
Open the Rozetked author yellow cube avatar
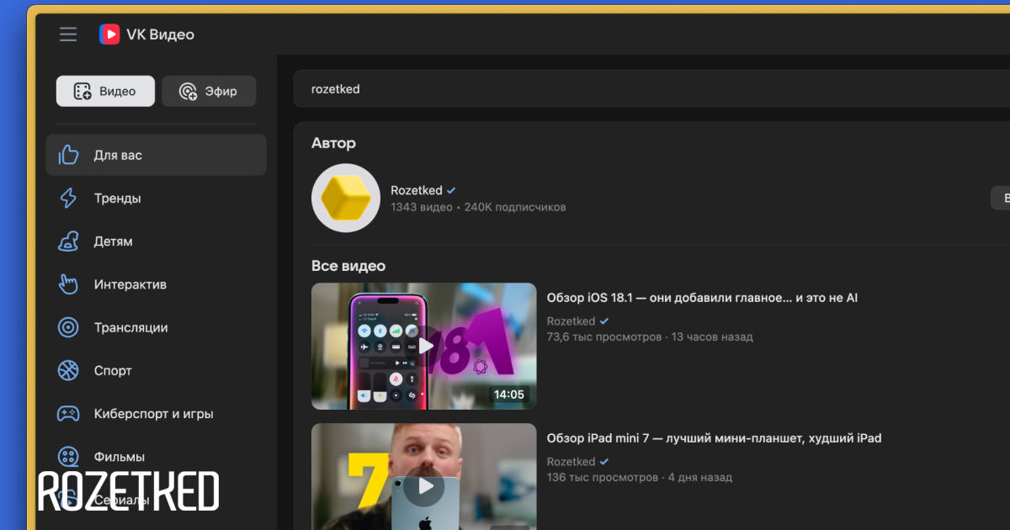coord(345,199)
